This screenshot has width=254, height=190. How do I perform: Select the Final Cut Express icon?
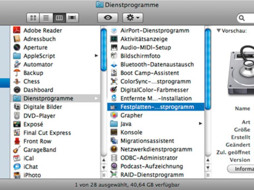click(x=17, y=133)
